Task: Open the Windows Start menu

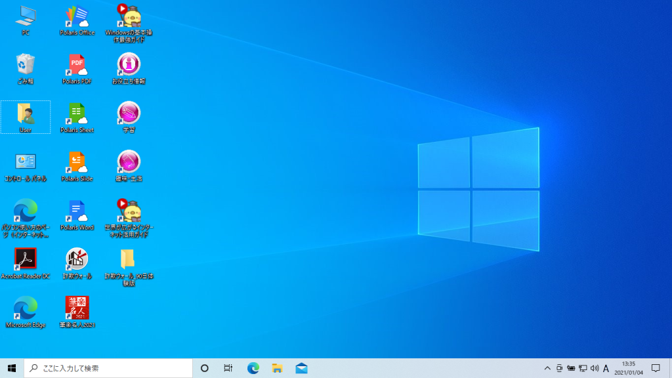Action: (x=12, y=368)
